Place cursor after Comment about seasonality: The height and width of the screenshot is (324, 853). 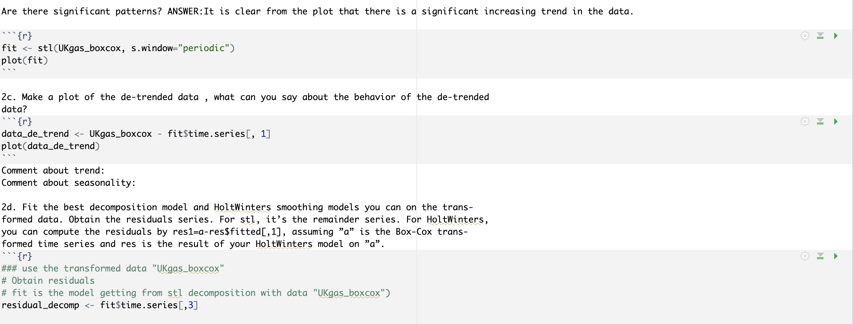(x=136, y=183)
